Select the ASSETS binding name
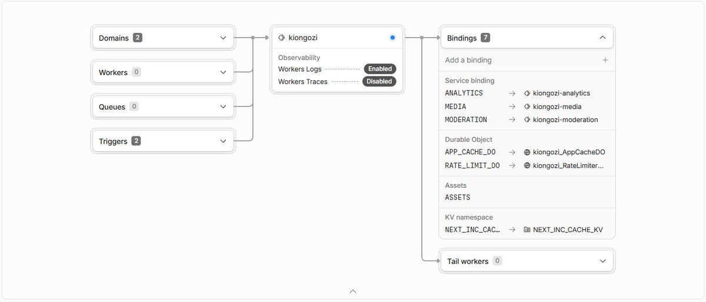This screenshot has height=302, width=706. (458, 197)
